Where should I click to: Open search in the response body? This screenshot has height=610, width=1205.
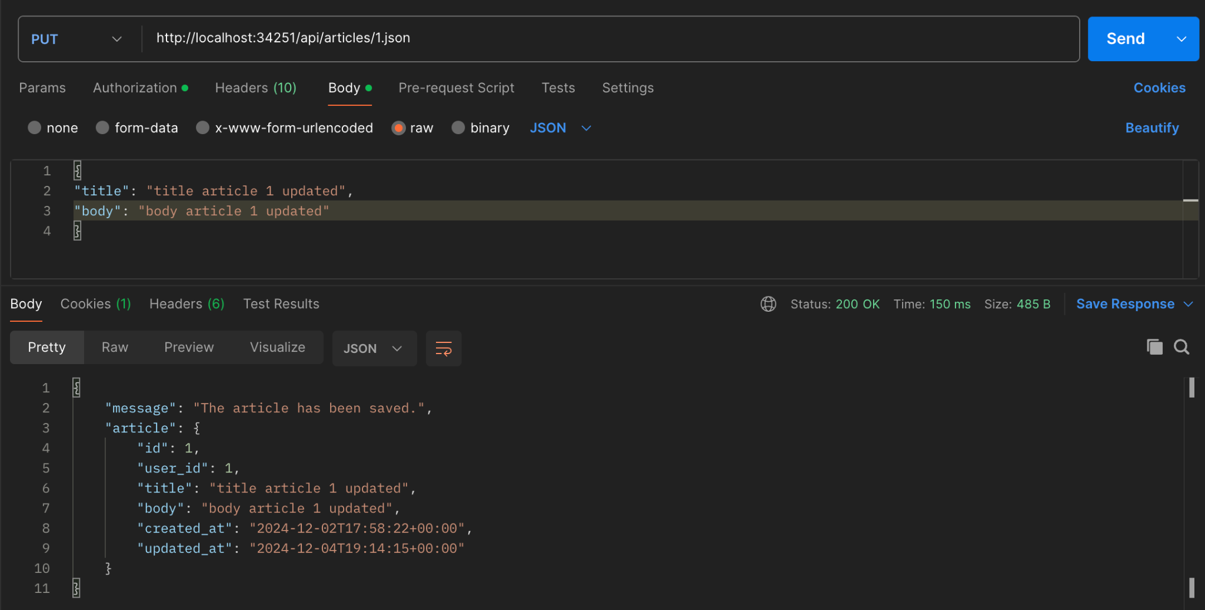pyautogui.click(x=1181, y=347)
